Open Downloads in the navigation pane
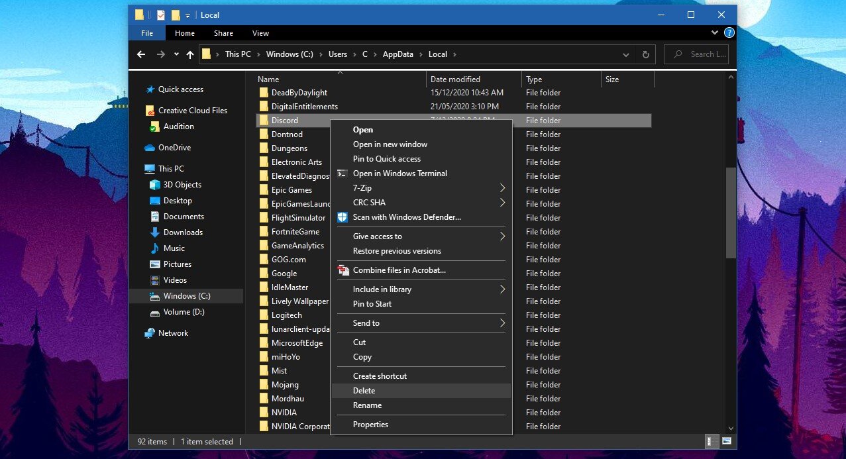The height and width of the screenshot is (459, 846). click(x=183, y=232)
